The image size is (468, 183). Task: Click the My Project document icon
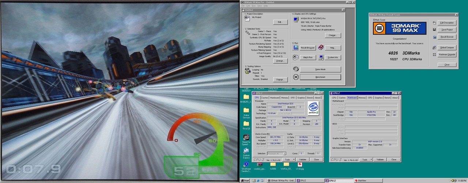click(x=248, y=18)
